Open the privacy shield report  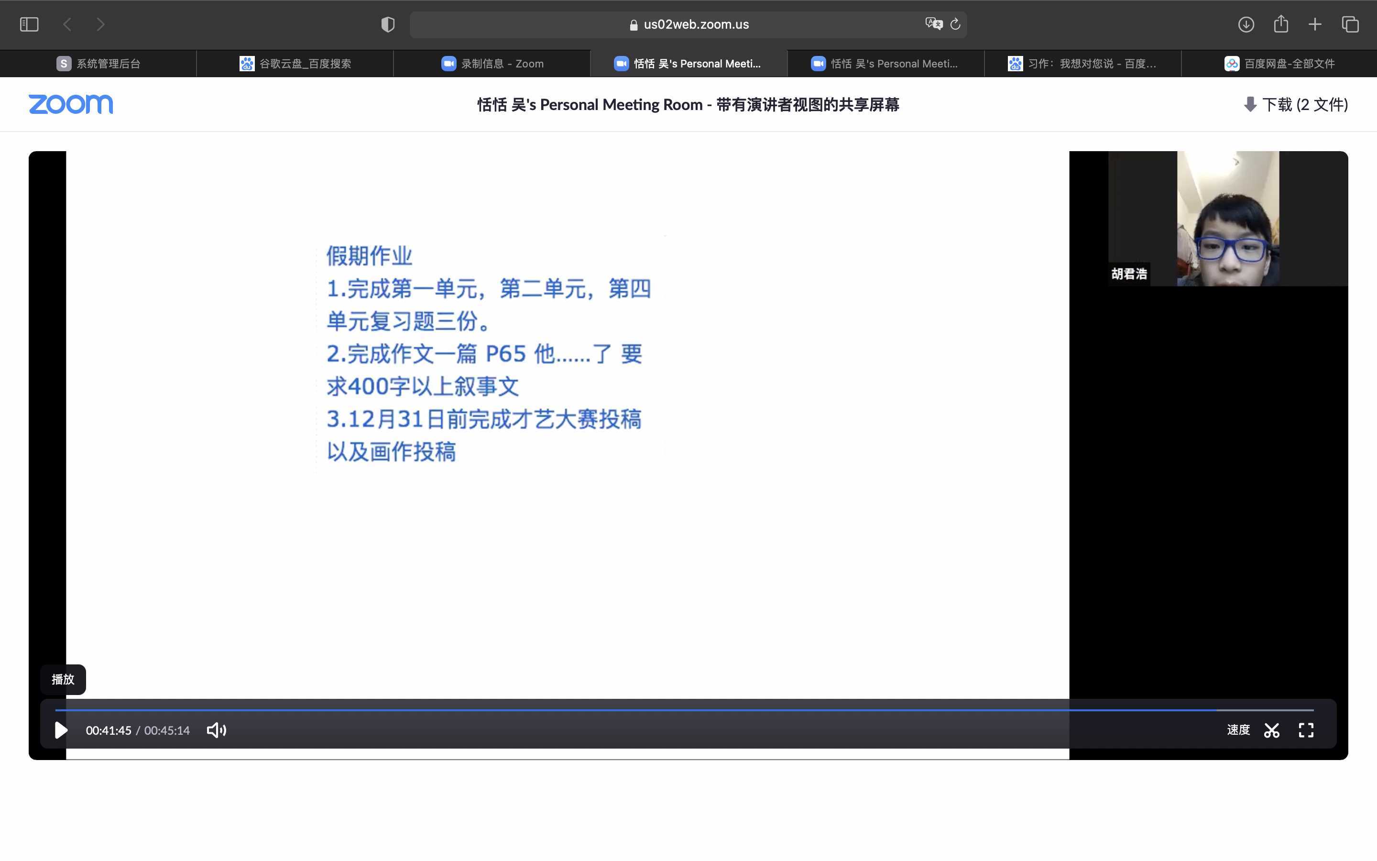tap(387, 24)
